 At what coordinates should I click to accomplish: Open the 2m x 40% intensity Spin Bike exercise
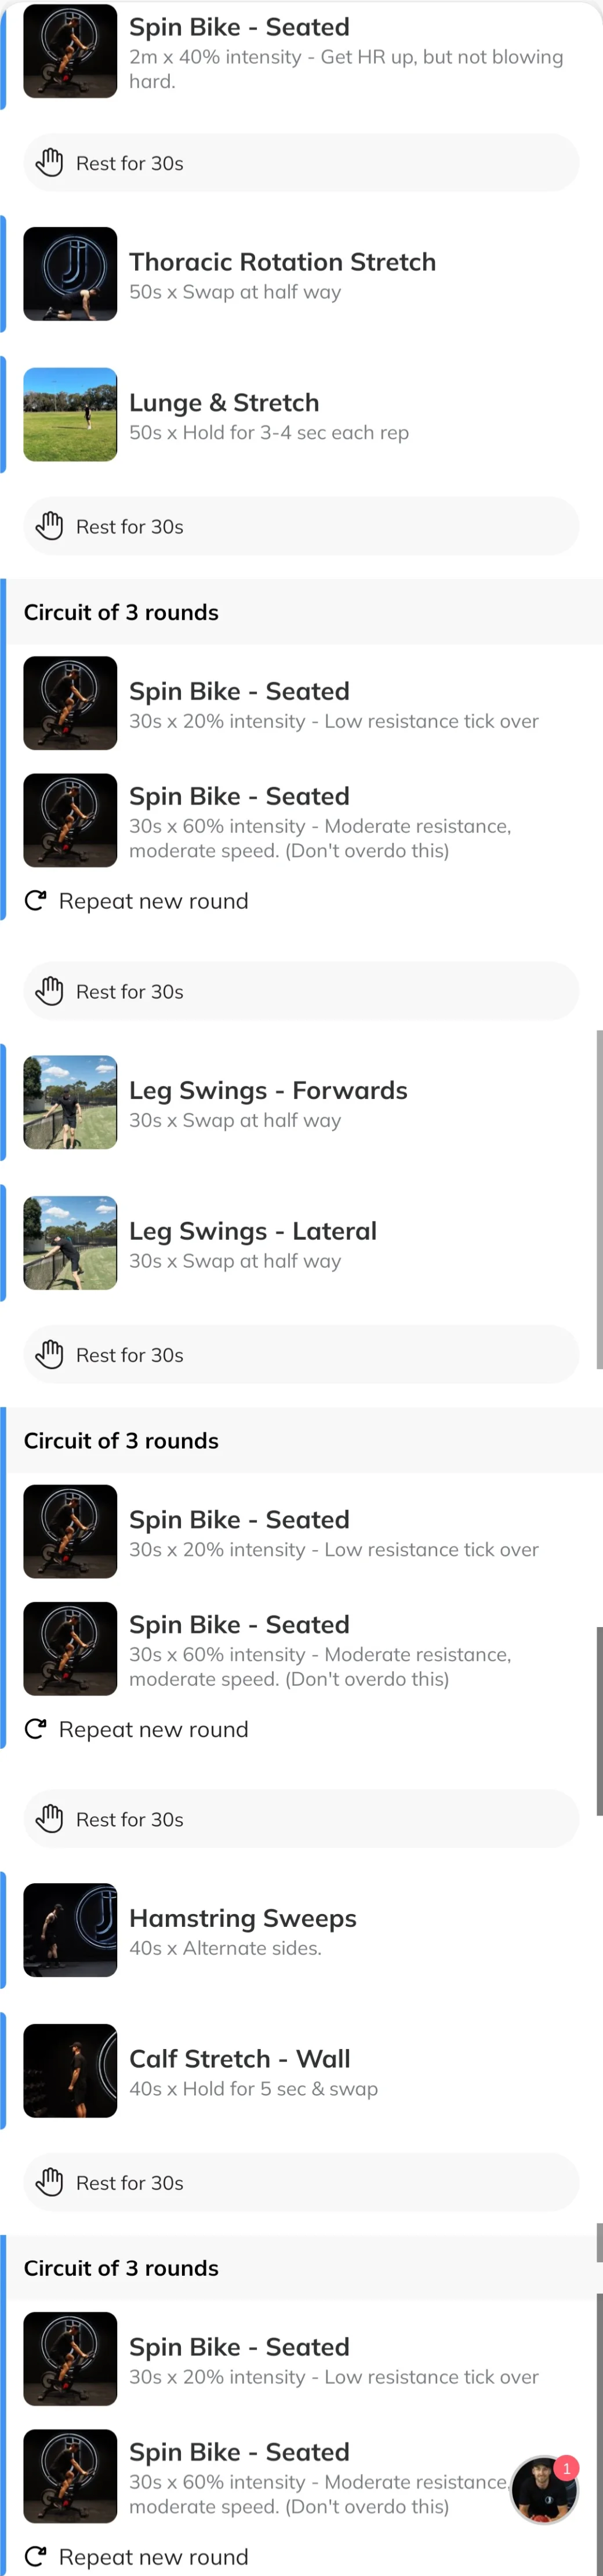click(x=301, y=52)
